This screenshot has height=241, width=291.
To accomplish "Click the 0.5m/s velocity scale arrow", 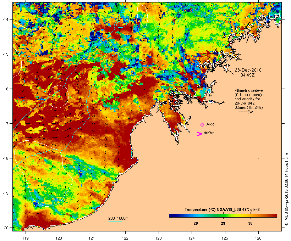I will [246, 112].
